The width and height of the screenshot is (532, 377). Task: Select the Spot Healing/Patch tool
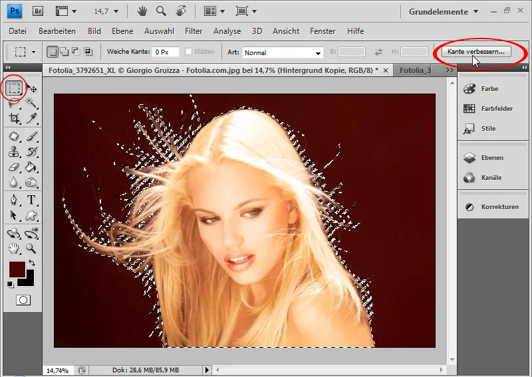[x=14, y=136]
